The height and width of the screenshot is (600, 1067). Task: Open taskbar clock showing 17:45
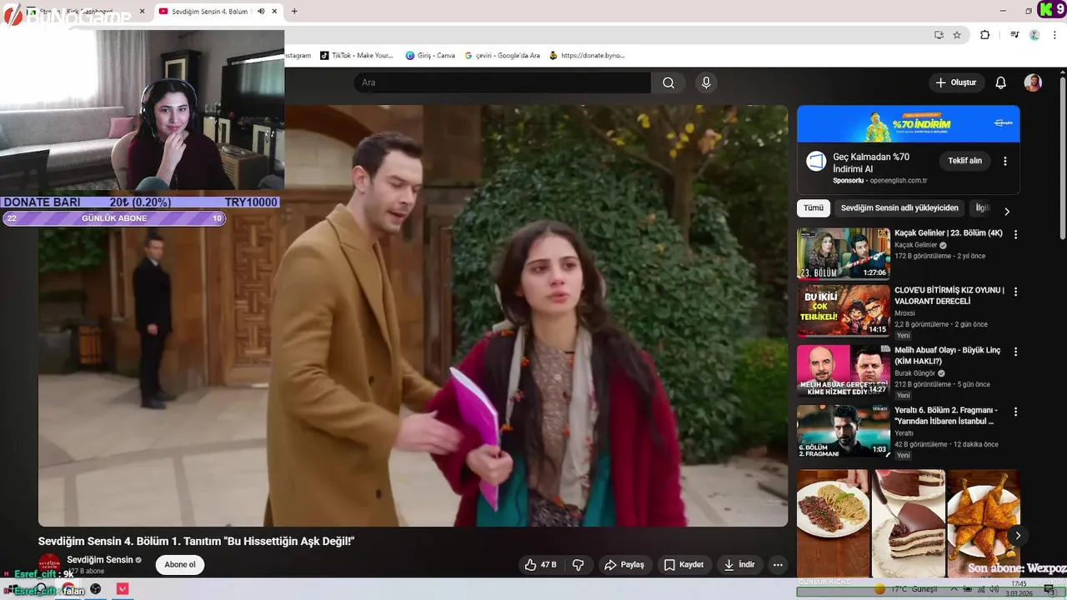click(x=1019, y=588)
